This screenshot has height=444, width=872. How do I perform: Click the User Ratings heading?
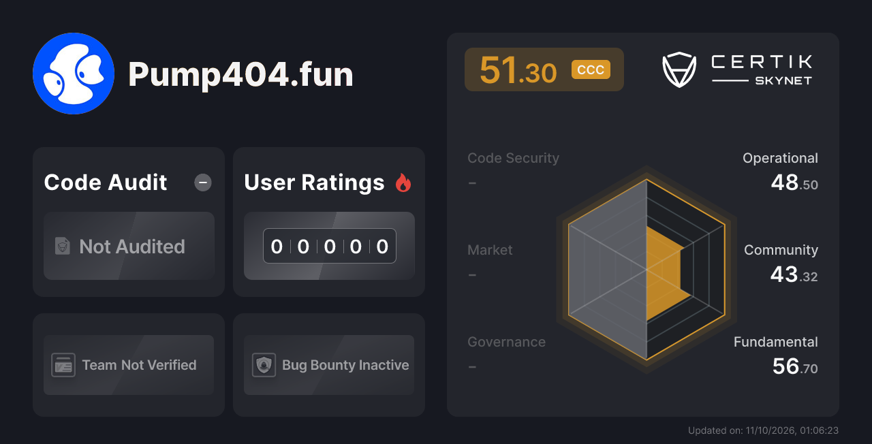pyautogui.click(x=314, y=183)
